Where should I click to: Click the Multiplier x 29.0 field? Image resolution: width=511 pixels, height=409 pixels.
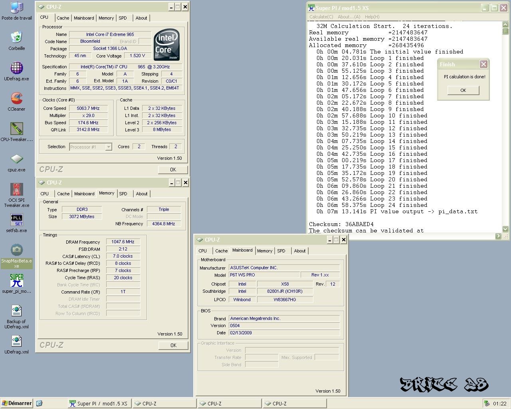coord(88,115)
